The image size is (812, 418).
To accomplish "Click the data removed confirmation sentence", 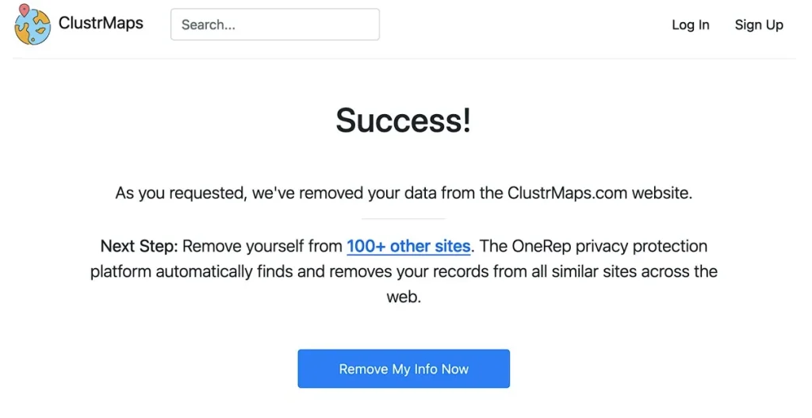I will click(404, 193).
